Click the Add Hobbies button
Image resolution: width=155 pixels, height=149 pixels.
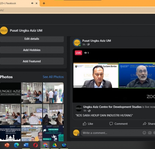[x=32, y=50]
